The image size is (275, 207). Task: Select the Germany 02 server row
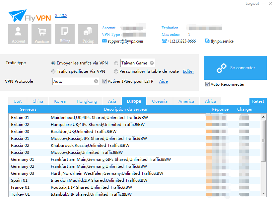tap(135, 166)
